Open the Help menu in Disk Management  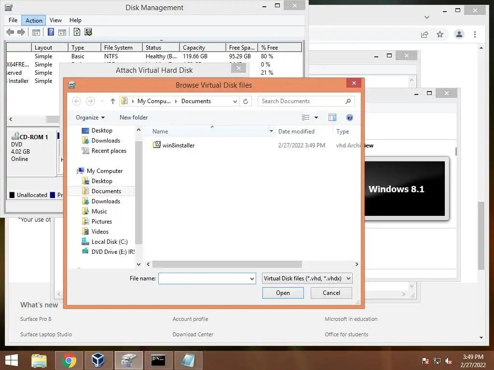(75, 20)
